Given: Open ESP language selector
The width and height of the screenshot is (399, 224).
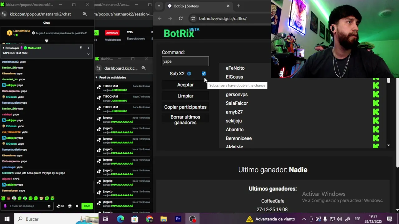Looking at the screenshot, I should [x=357, y=219].
